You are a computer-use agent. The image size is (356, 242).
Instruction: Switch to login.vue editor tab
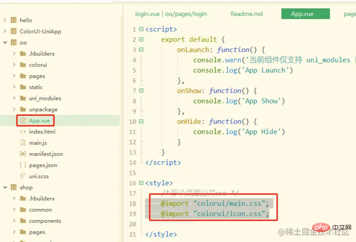click(171, 14)
